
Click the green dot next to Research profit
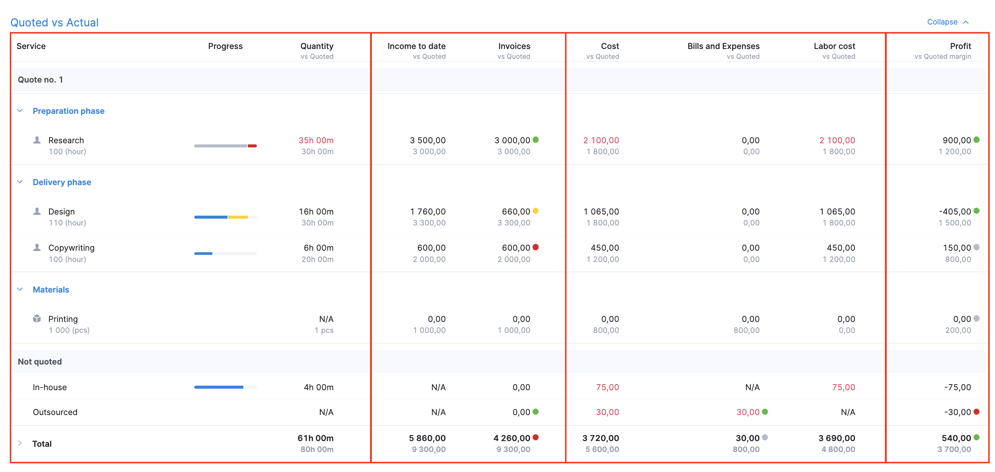click(977, 140)
